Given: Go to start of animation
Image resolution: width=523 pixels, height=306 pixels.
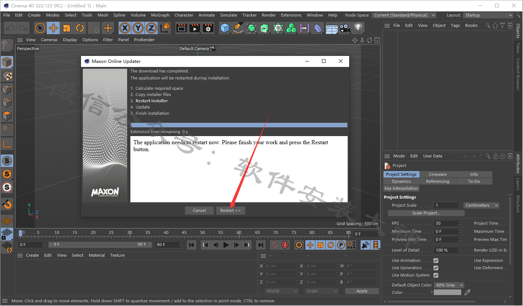Looking at the screenshot, I should tap(192, 245).
